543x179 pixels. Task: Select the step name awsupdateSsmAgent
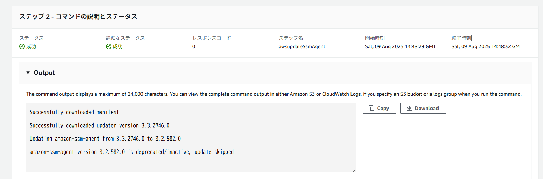(x=299, y=46)
